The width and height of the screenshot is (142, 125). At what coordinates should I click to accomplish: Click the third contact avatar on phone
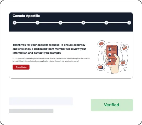(x=110, y=60)
